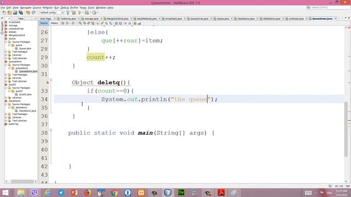Open the Tools menu
The image size is (351, 197).
(x=91, y=8)
